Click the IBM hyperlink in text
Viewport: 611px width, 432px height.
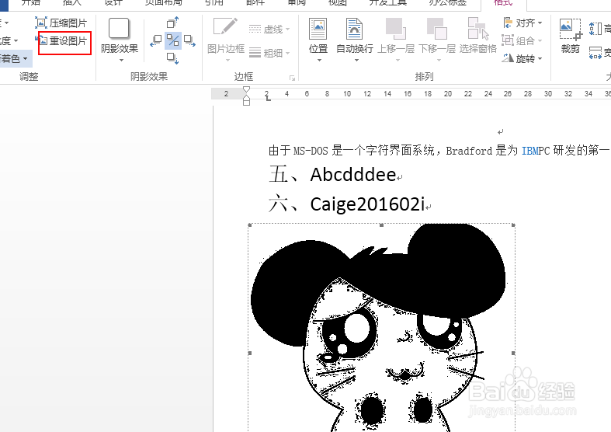pyautogui.click(x=529, y=151)
